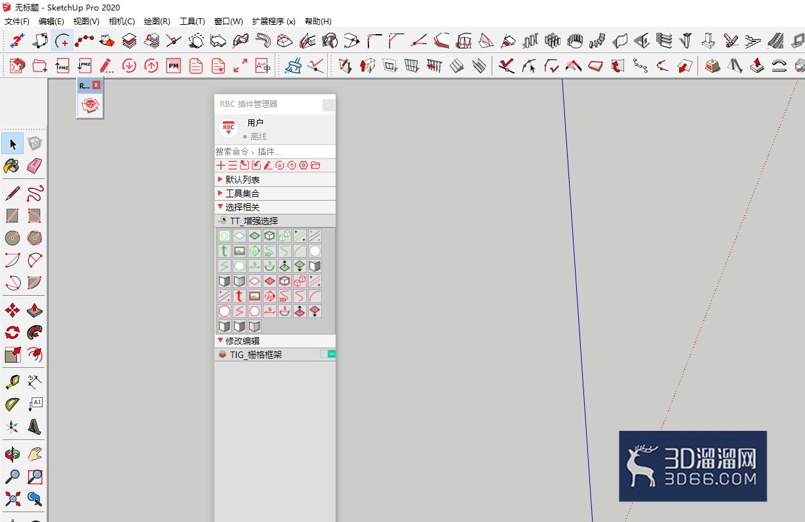Select the Line pencil tool

coord(12,193)
